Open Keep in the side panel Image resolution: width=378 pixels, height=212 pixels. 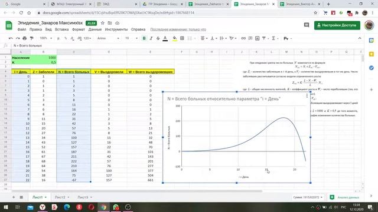[372, 54]
